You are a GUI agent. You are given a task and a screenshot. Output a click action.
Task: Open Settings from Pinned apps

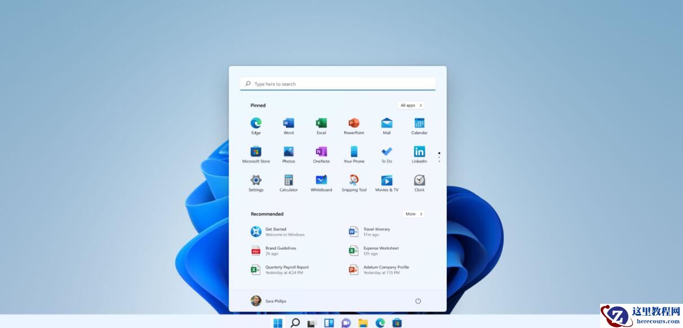point(256,182)
